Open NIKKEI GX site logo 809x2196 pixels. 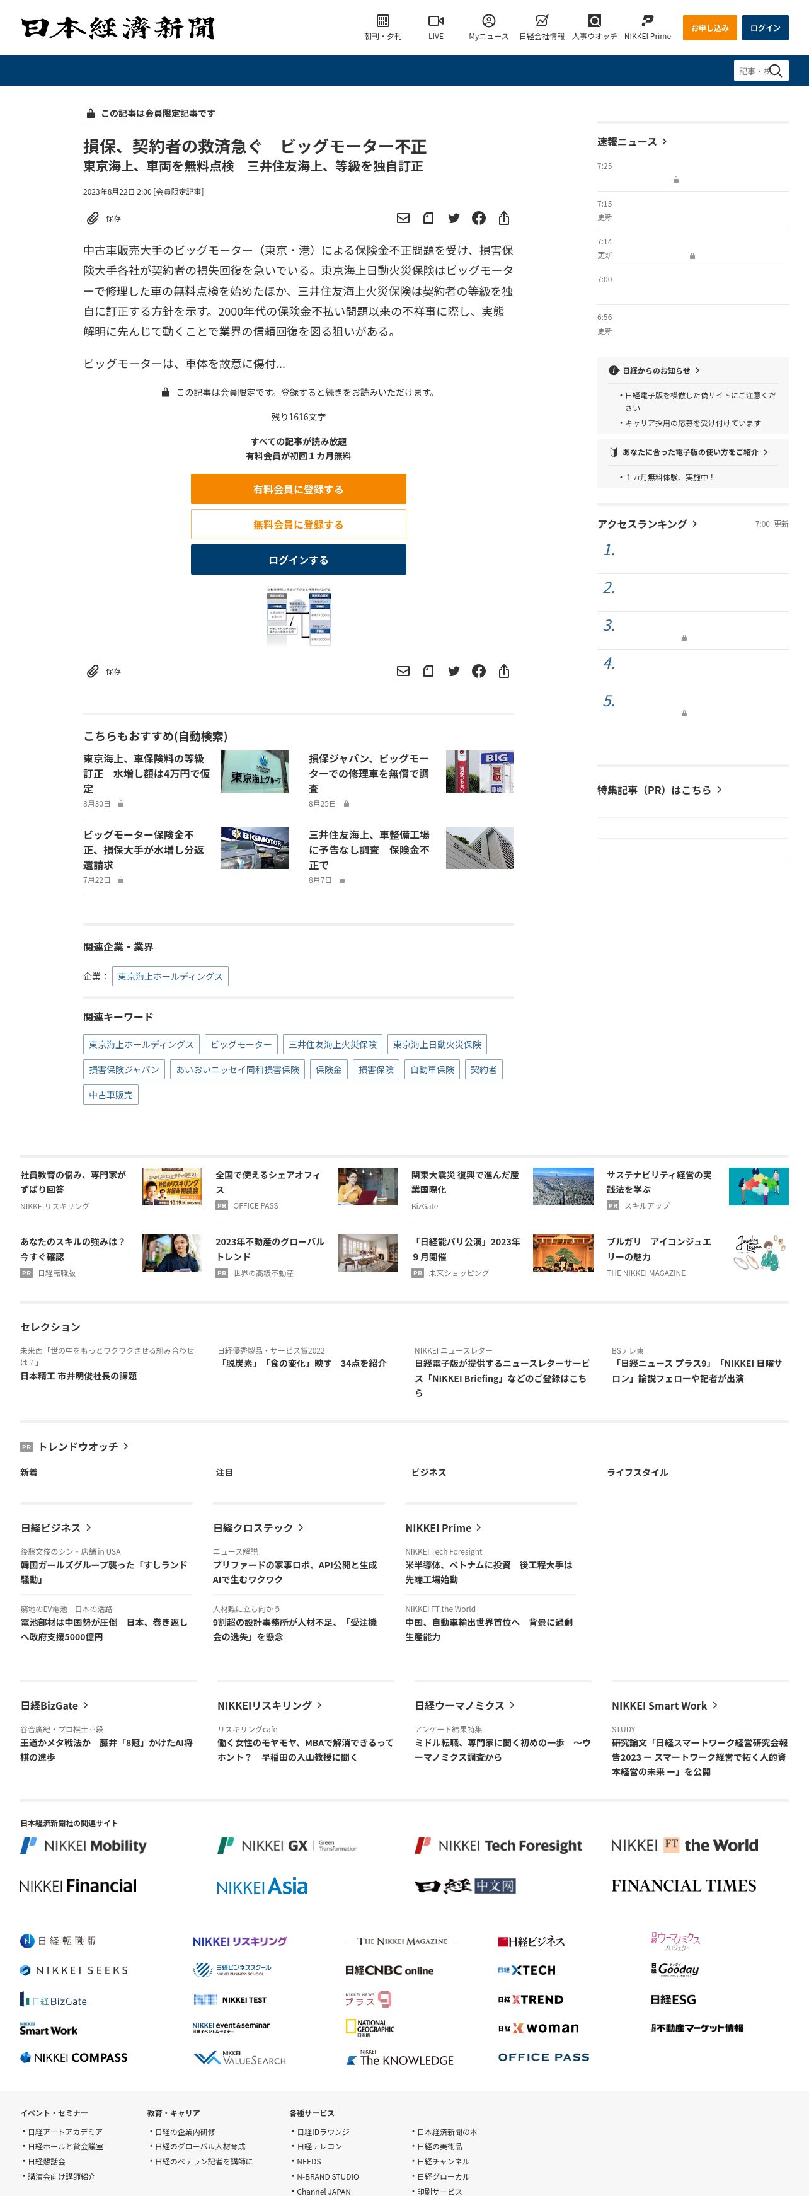(287, 1846)
